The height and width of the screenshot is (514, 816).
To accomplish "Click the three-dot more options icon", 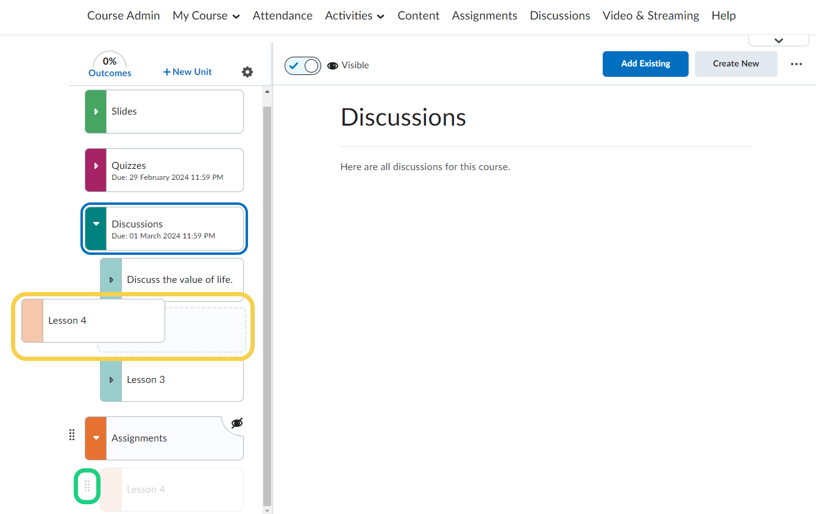I will click(x=796, y=64).
